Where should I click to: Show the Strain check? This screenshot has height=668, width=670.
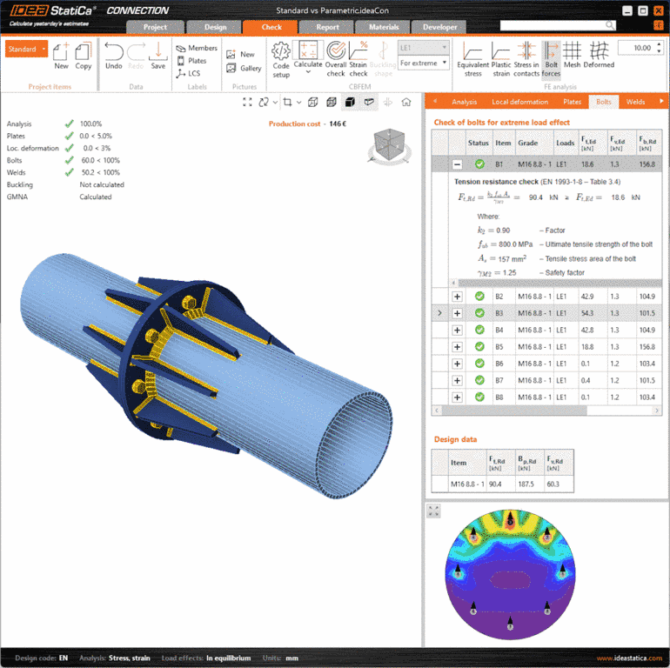click(358, 59)
